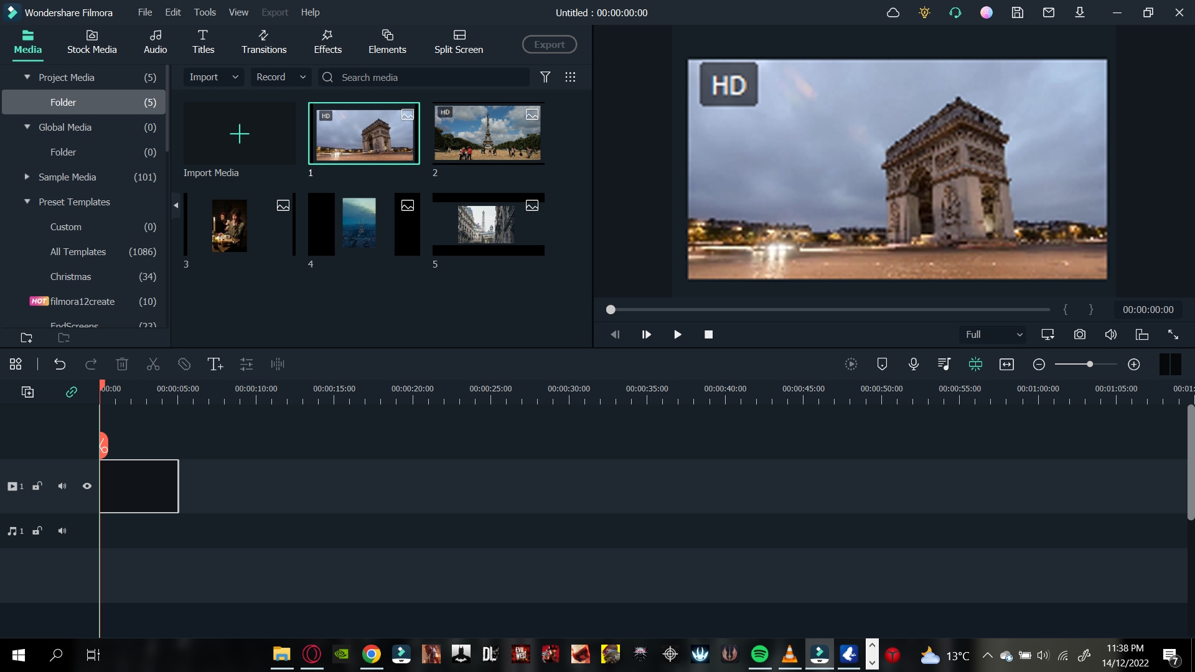Select the text tool in timeline toolbar
Viewport: 1195px width, 672px height.
pyautogui.click(x=215, y=364)
